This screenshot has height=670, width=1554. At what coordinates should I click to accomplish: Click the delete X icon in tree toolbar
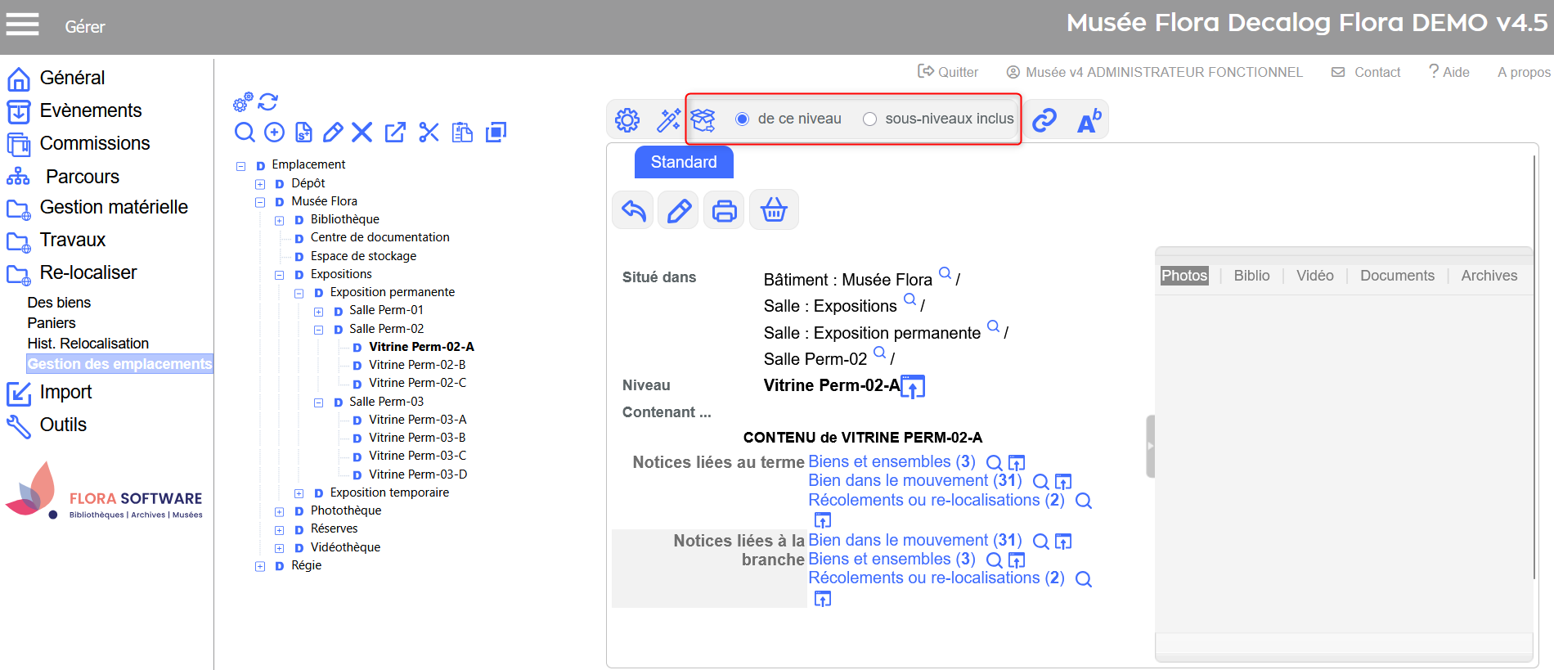(x=362, y=133)
